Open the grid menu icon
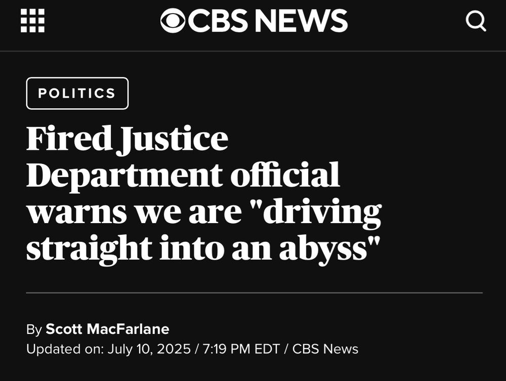The image size is (506, 381). [x=32, y=21]
